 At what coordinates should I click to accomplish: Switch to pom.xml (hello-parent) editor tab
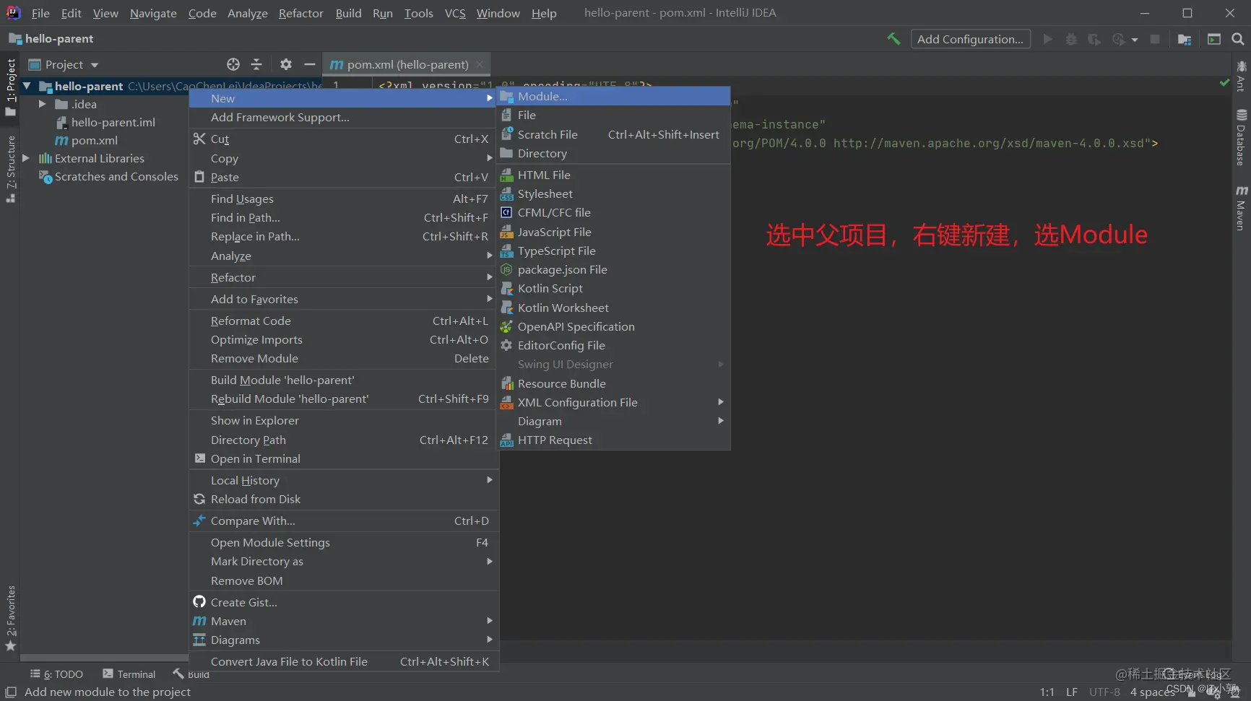407,64
